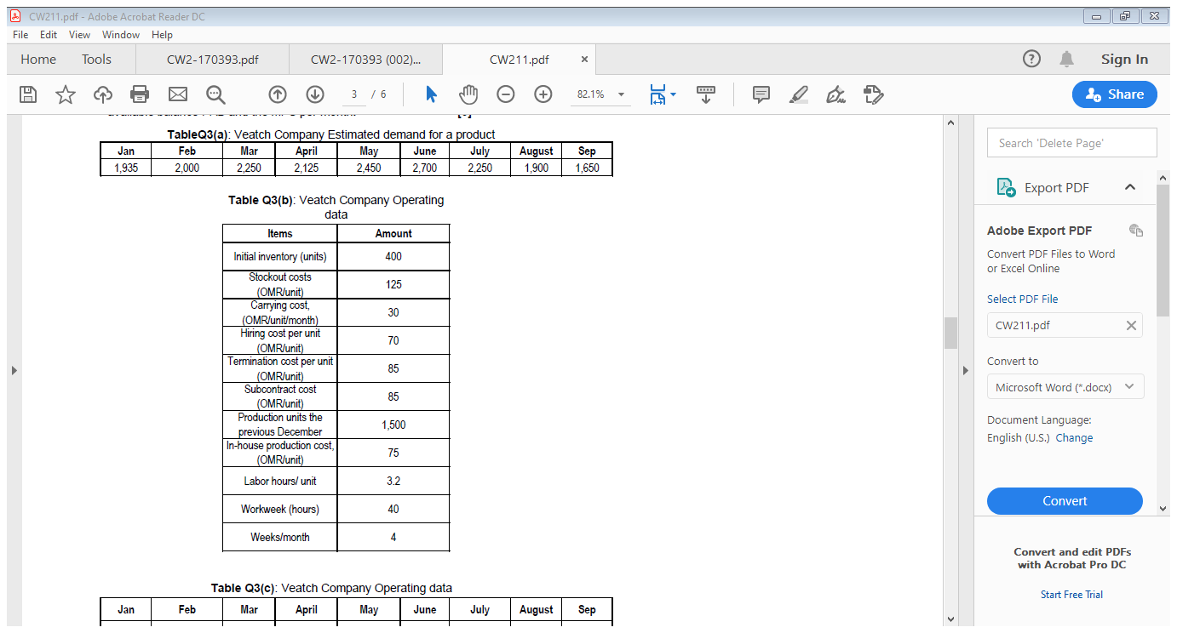This screenshot has height=633, width=1177.
Task: Select the arrow selection tool
Action: click(x=430, y=94)
